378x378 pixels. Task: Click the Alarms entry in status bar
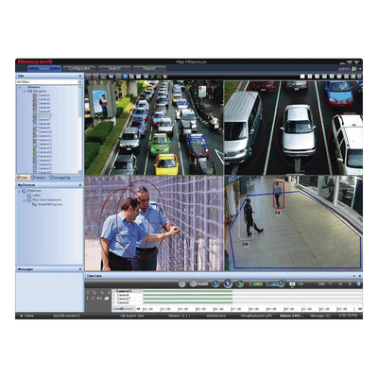(x=291, y=316)
